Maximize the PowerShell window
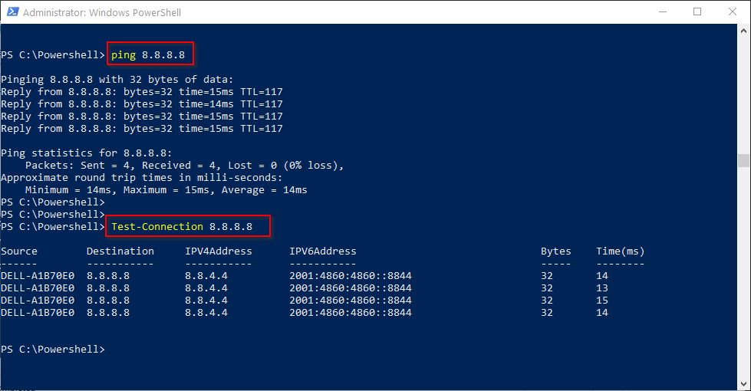 point(697,12)
